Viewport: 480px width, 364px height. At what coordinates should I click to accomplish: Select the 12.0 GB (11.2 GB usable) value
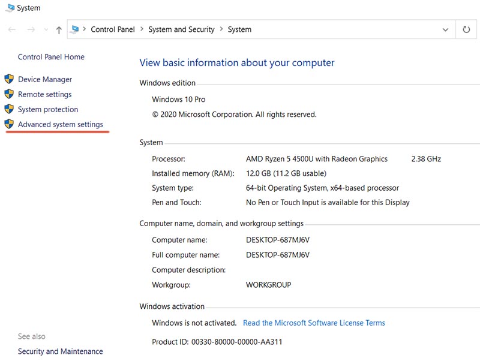[286, 173]
